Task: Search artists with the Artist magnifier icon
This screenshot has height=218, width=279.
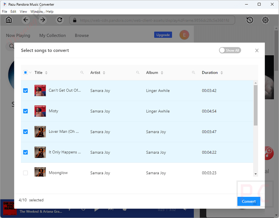Action: click(138, 73)
